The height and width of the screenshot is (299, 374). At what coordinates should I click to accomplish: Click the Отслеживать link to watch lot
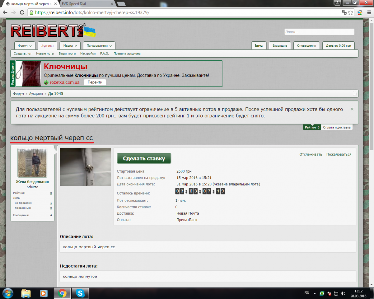[311, 154]
